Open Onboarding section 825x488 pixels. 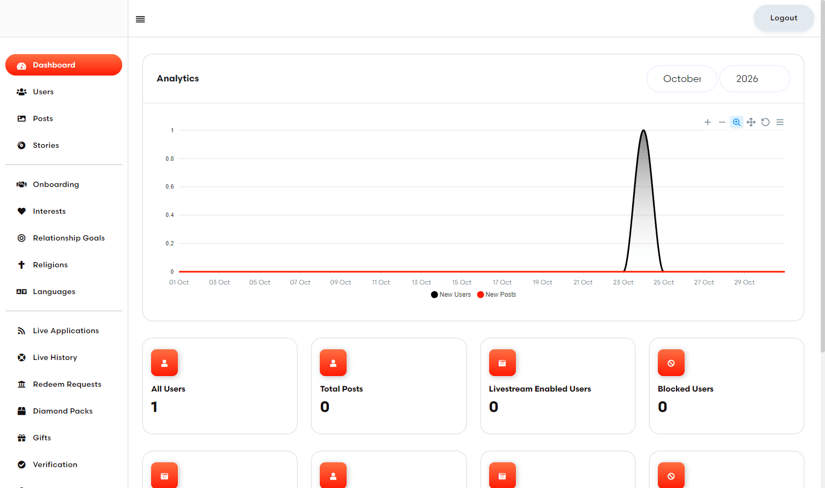click(x=64, y=184)
